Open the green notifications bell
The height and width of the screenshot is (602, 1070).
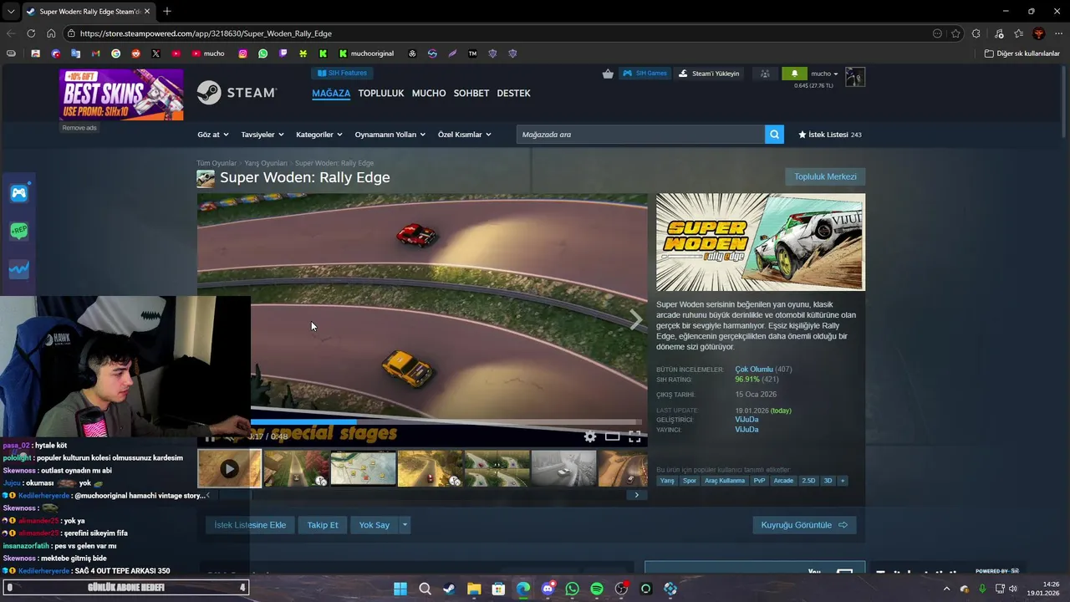[x=794, y=74]
